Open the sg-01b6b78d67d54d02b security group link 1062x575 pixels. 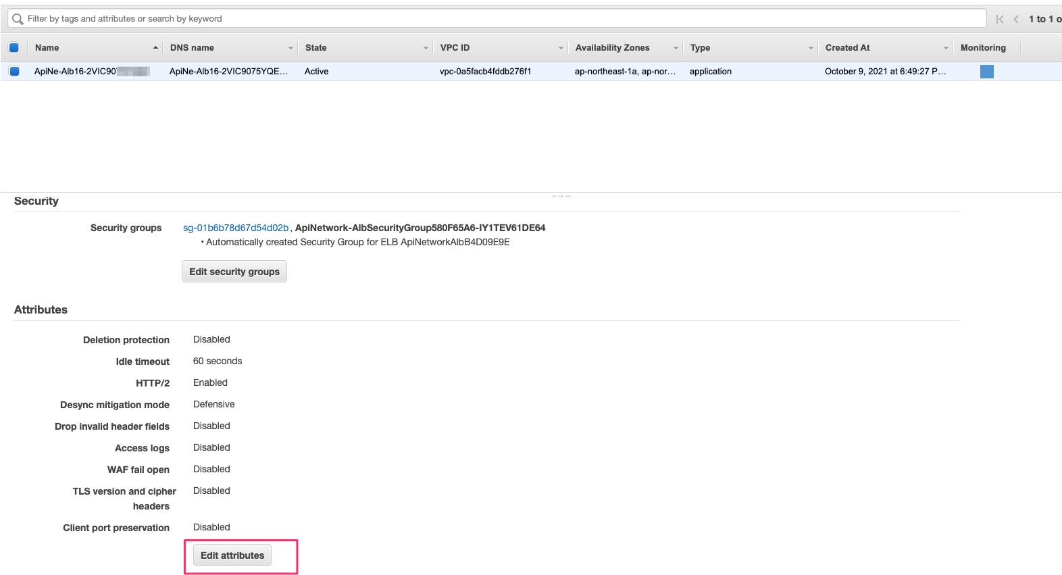pos(236,228)
